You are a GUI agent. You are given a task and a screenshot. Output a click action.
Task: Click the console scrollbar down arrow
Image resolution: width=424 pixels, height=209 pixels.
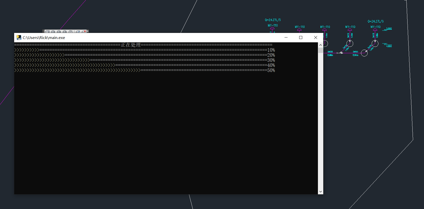[x=320, y=192]
